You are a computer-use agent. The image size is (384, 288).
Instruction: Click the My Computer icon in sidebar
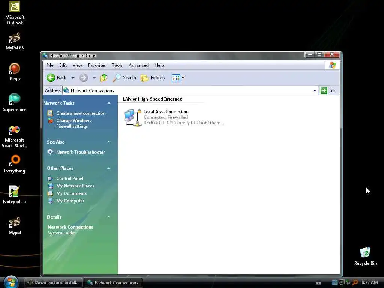tap(50, 201)
